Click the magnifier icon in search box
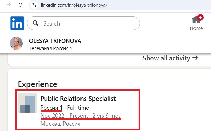Screen dimensions: 211x131 point(35,23)
